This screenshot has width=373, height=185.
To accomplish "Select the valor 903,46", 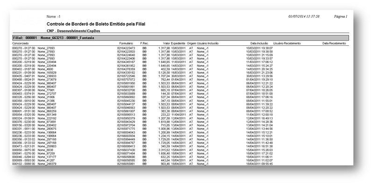I will [165, 164].
